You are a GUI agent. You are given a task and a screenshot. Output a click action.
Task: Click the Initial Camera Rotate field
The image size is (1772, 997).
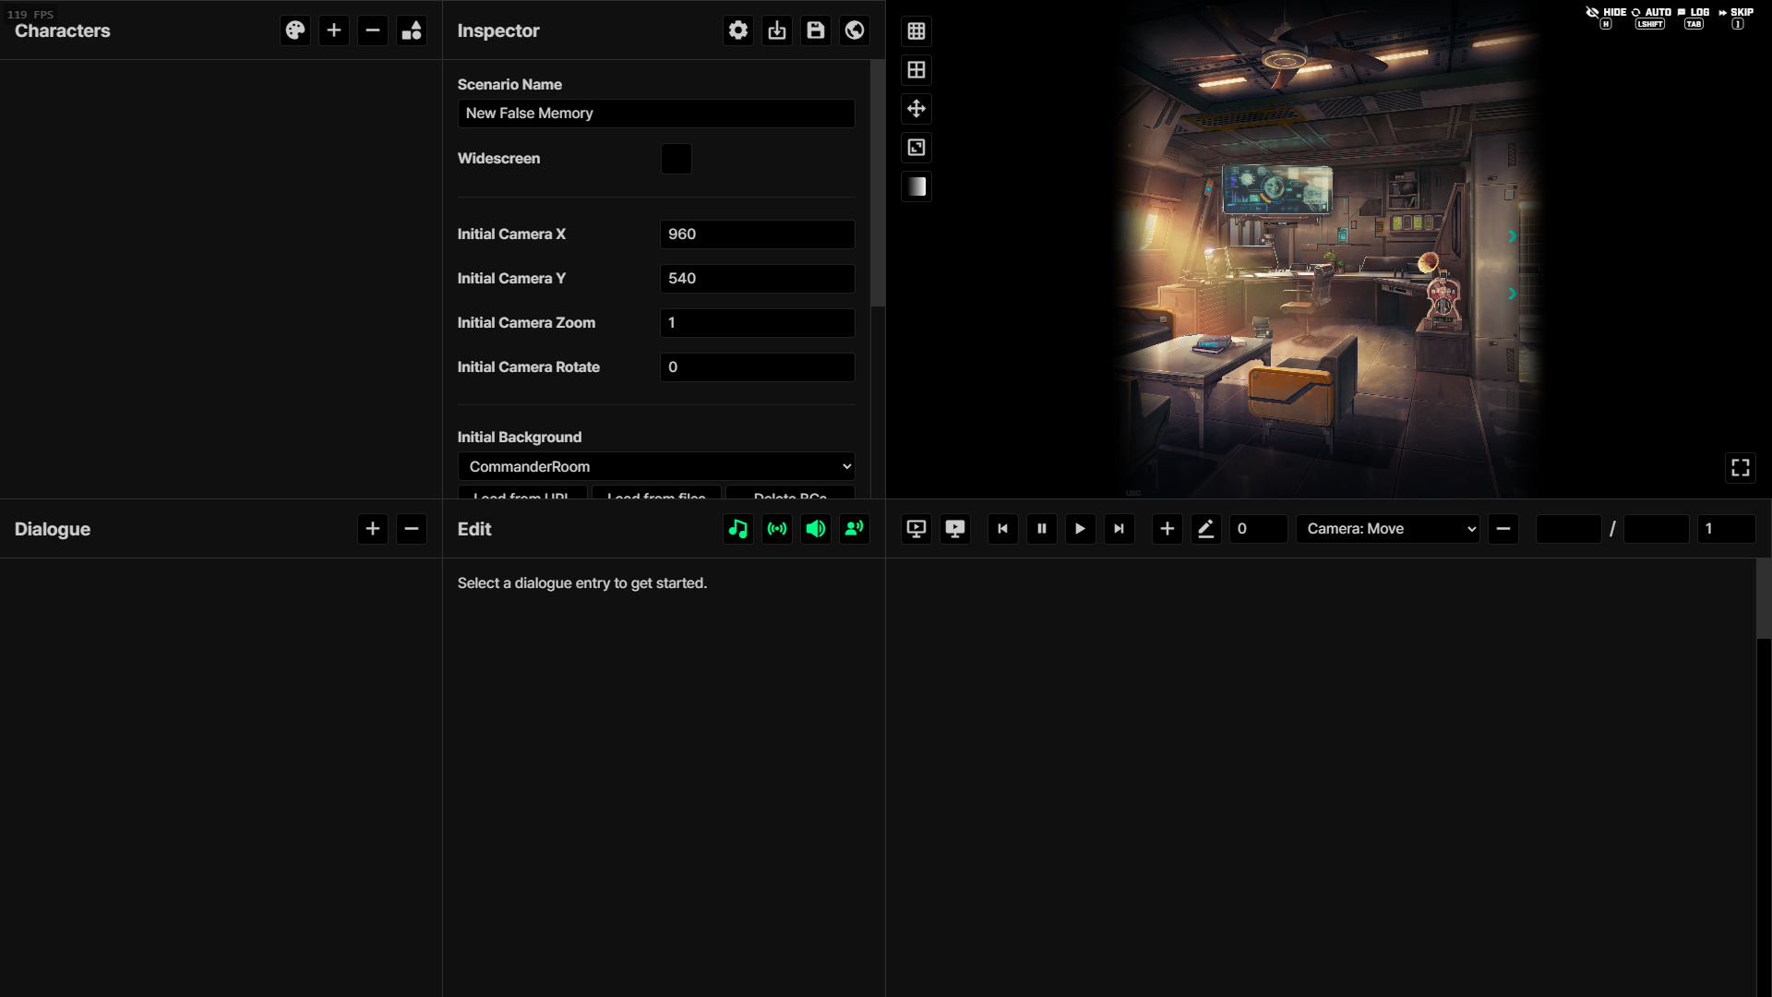click(x=758, y=367)
